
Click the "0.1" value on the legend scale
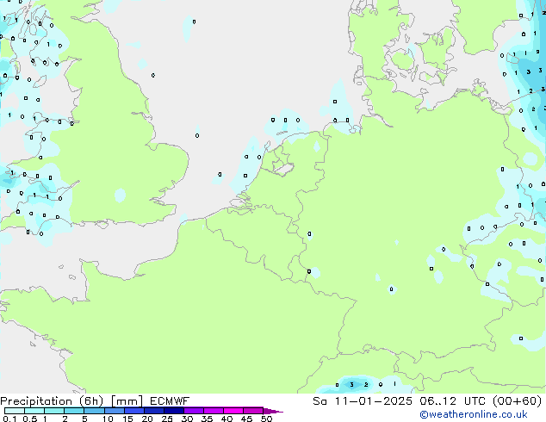[9, 419]
